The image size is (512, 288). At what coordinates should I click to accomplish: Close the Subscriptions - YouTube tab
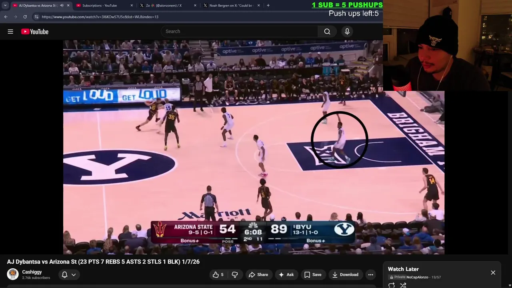pyautogui.click(x=132, y=6)
